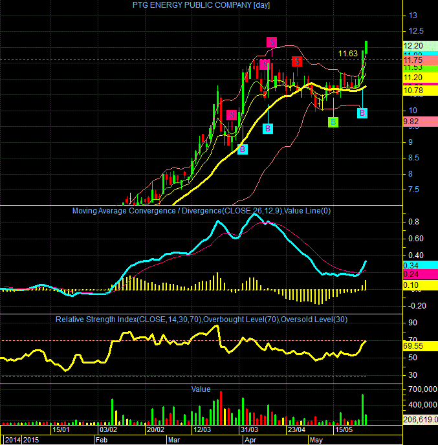Click the Value panel title
The width and height of the screenshot is (438, 445).
tap(201, 389)
